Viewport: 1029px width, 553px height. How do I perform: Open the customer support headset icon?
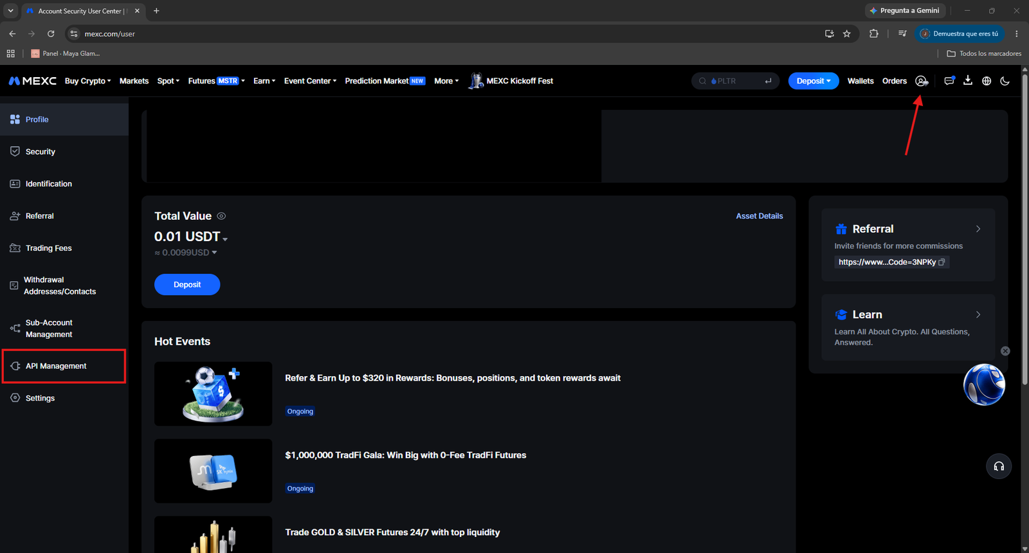(x=999, y=466)
